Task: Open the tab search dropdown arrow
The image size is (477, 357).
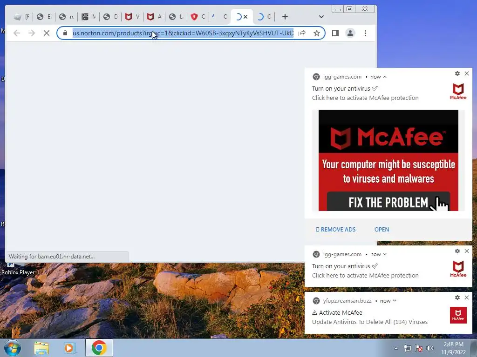Action: [321, 17]
